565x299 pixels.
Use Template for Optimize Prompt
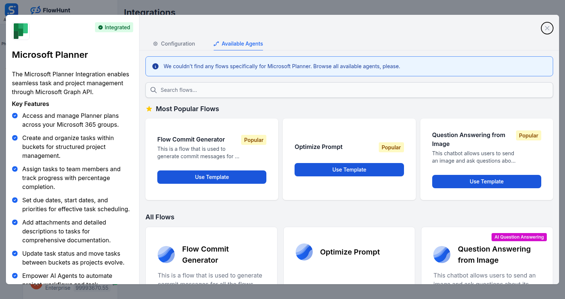tap(349, 169)
